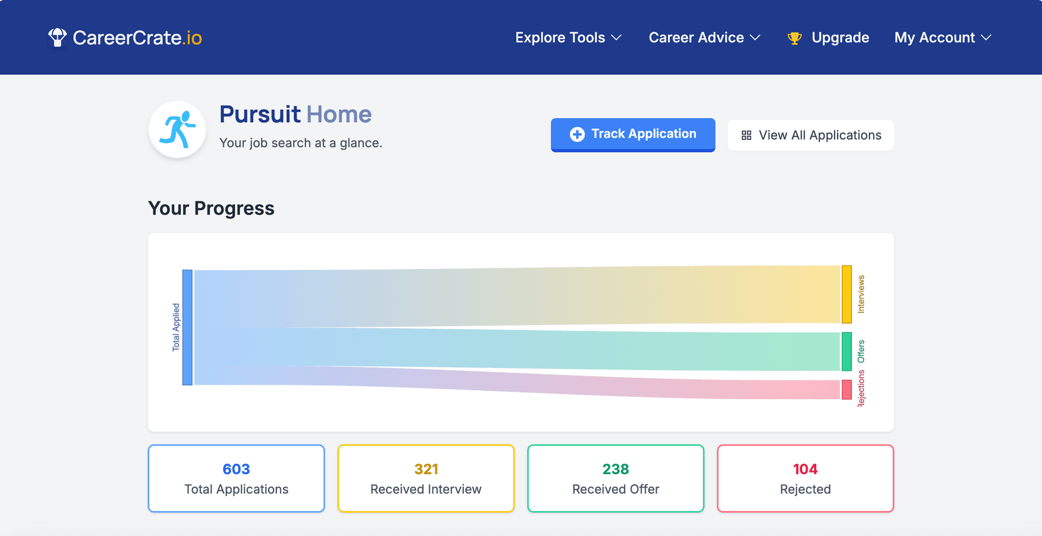
Task: Open the CareerCrate.io home link
Action: 125,37
